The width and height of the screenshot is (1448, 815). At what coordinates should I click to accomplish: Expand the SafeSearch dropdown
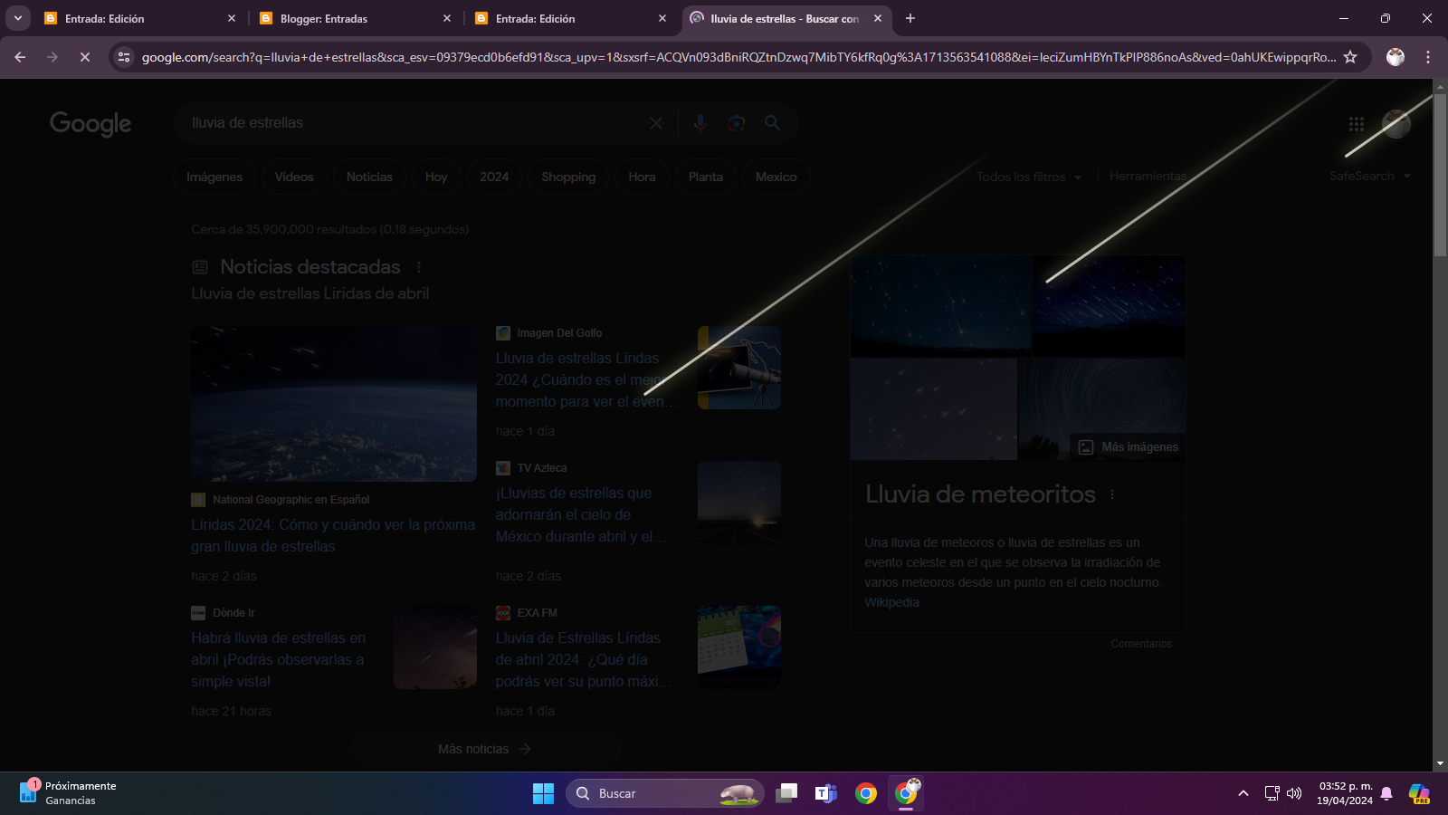click(x=1370, y=176)
